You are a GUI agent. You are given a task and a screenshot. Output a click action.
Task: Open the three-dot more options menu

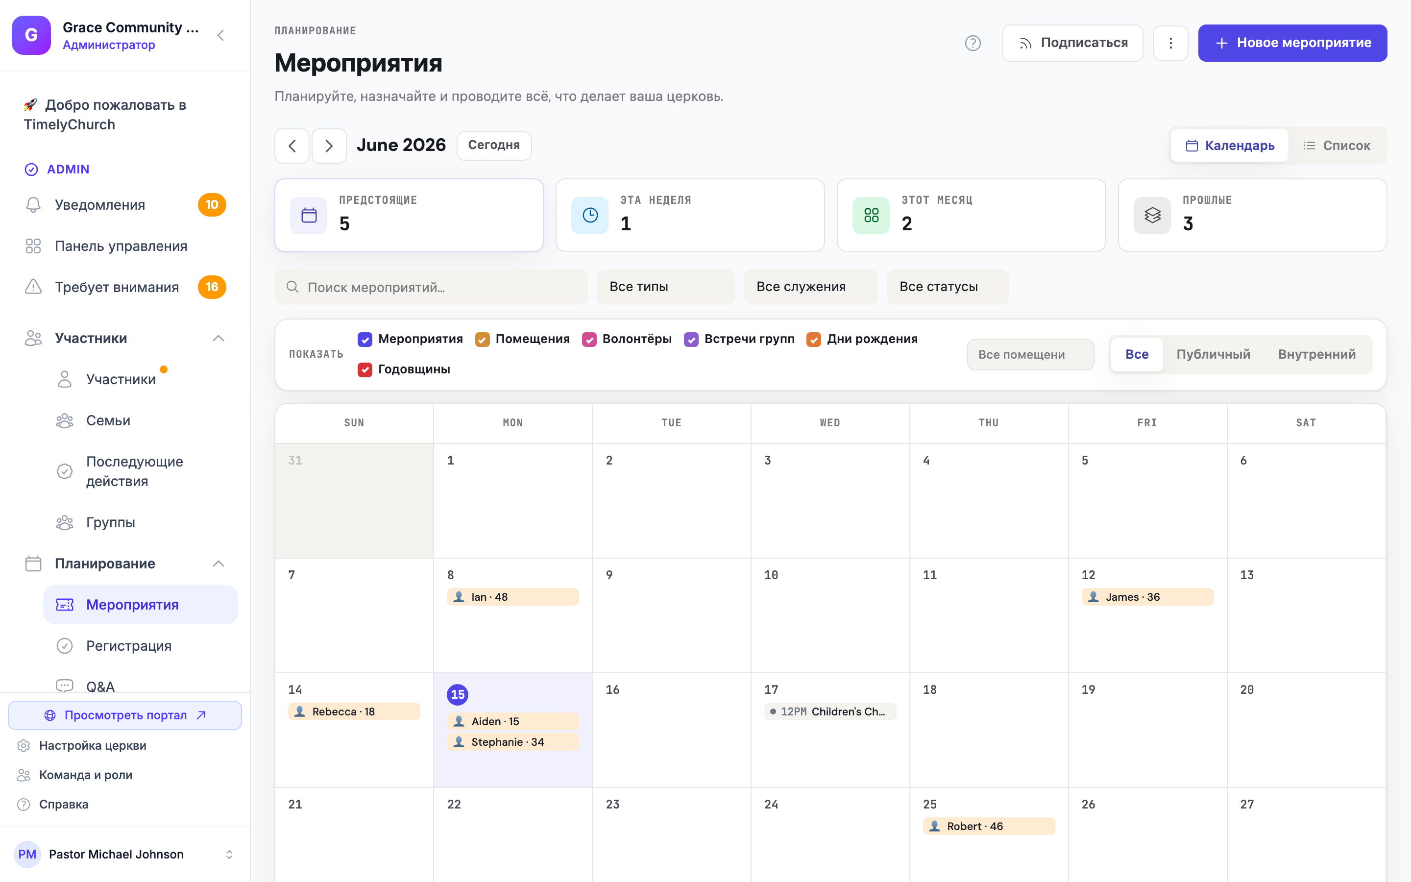tap(1170, 43)
